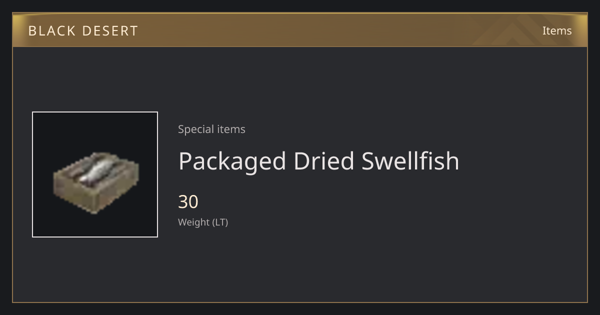Click the word Packaged in the title

coord(232,161)
